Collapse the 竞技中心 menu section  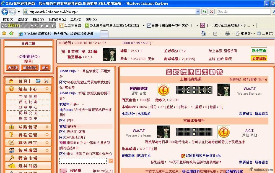click(x=47, y=89)
